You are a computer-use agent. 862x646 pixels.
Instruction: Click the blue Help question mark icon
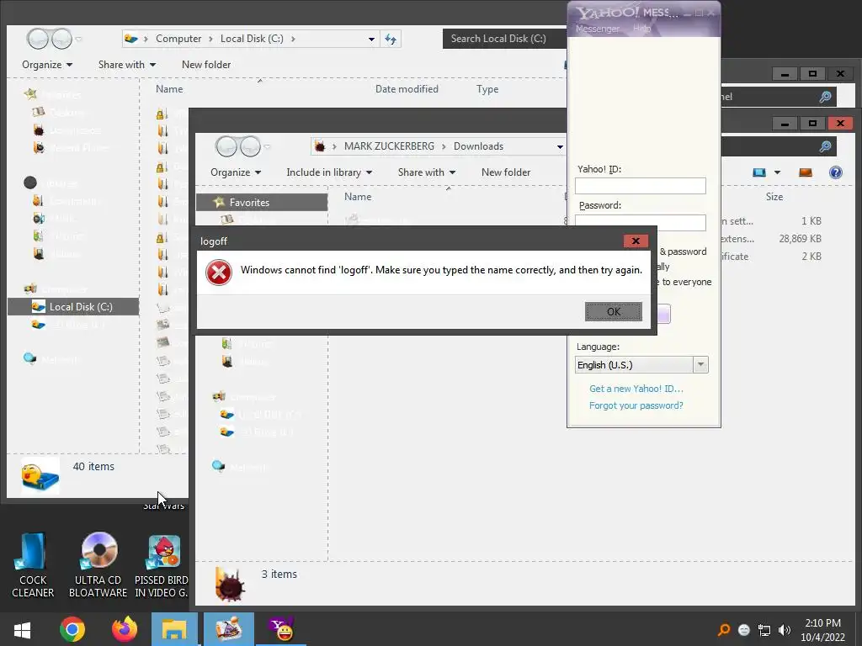click(x=836, y=172)
